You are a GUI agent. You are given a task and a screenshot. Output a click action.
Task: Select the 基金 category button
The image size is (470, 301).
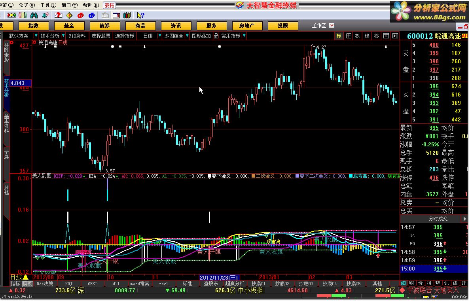coord(69,26)
